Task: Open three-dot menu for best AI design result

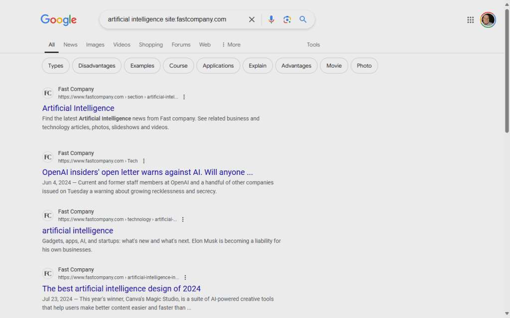Action: point(185,278)
